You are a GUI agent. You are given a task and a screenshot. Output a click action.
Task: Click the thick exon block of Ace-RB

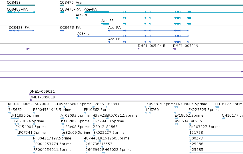105,24
